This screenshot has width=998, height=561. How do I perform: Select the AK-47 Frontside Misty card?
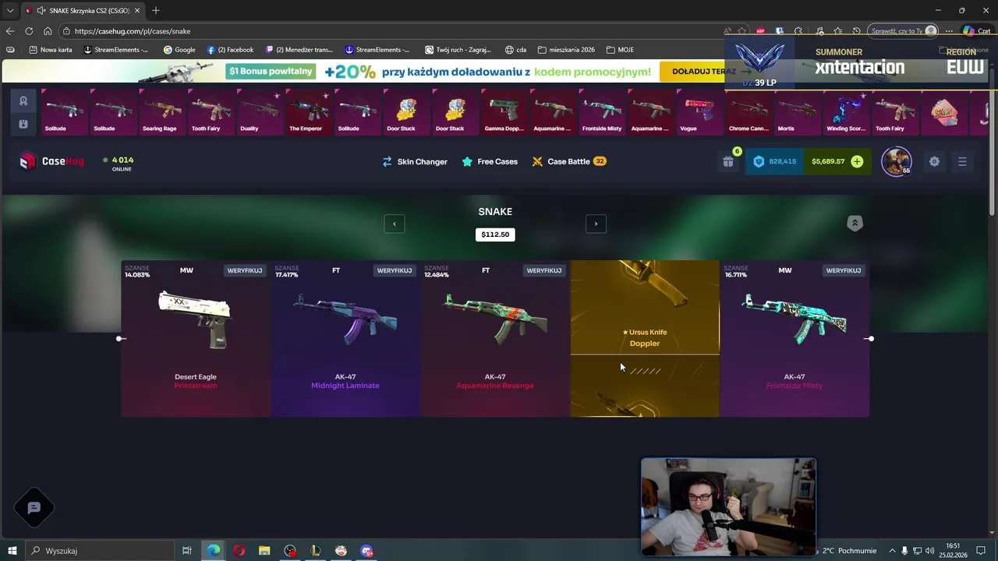(x=795, y=339)
